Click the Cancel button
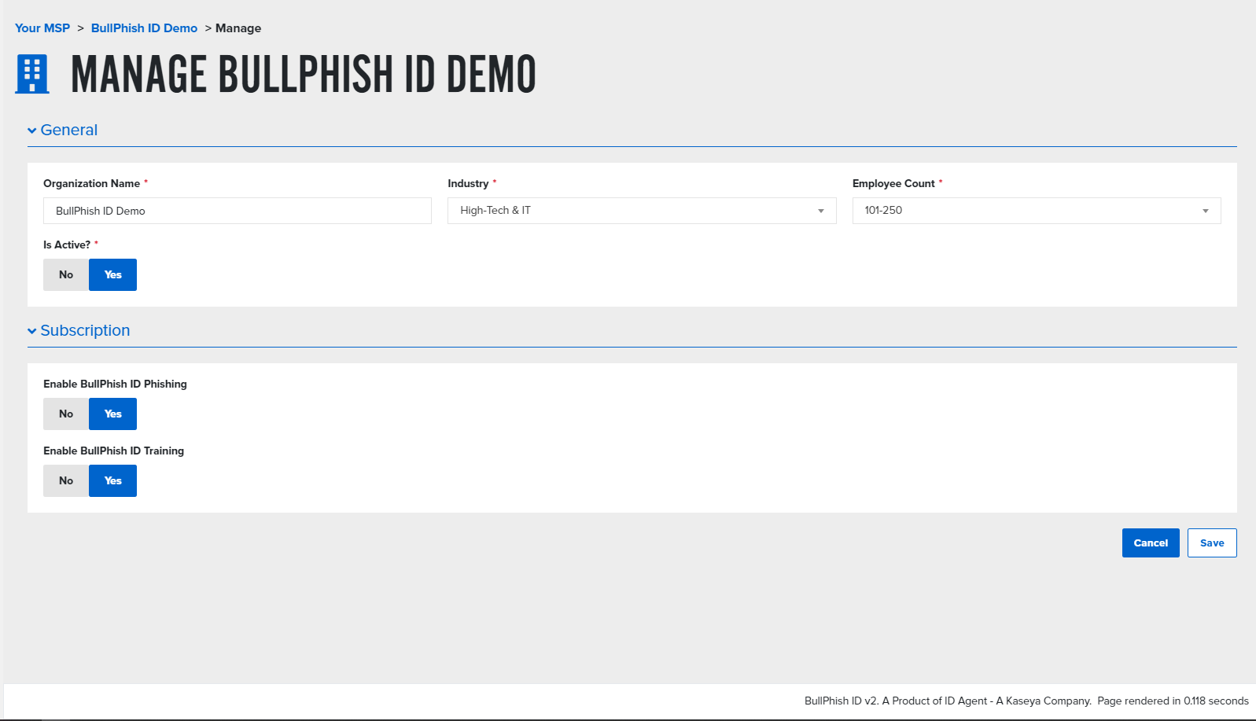This screenshot has height=721, width=1256. (1151, 543)
